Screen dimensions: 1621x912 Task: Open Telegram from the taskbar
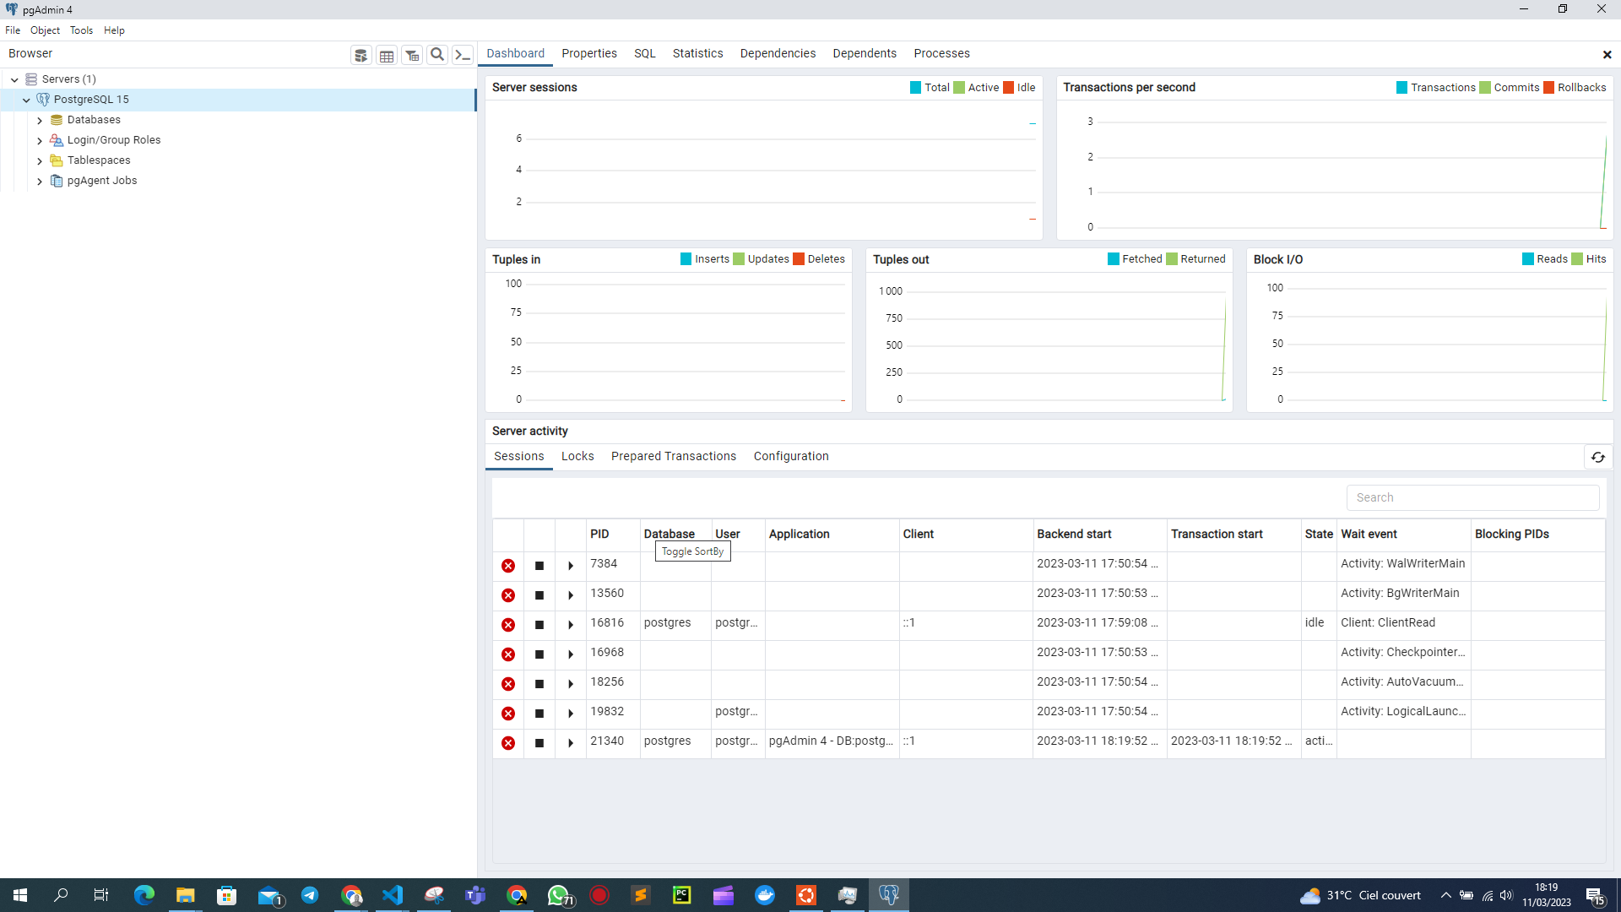310,895
